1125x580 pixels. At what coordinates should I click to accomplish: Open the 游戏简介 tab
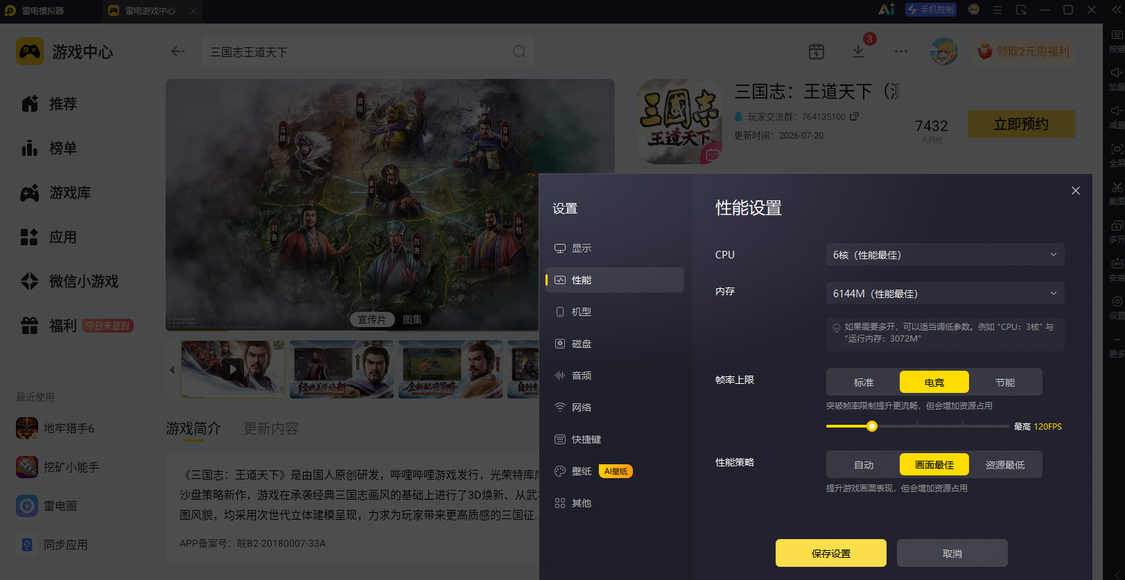coord(193,428)
